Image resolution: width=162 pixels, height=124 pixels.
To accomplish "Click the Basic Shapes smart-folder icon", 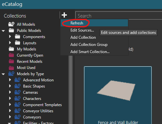I will pos(18,86).
